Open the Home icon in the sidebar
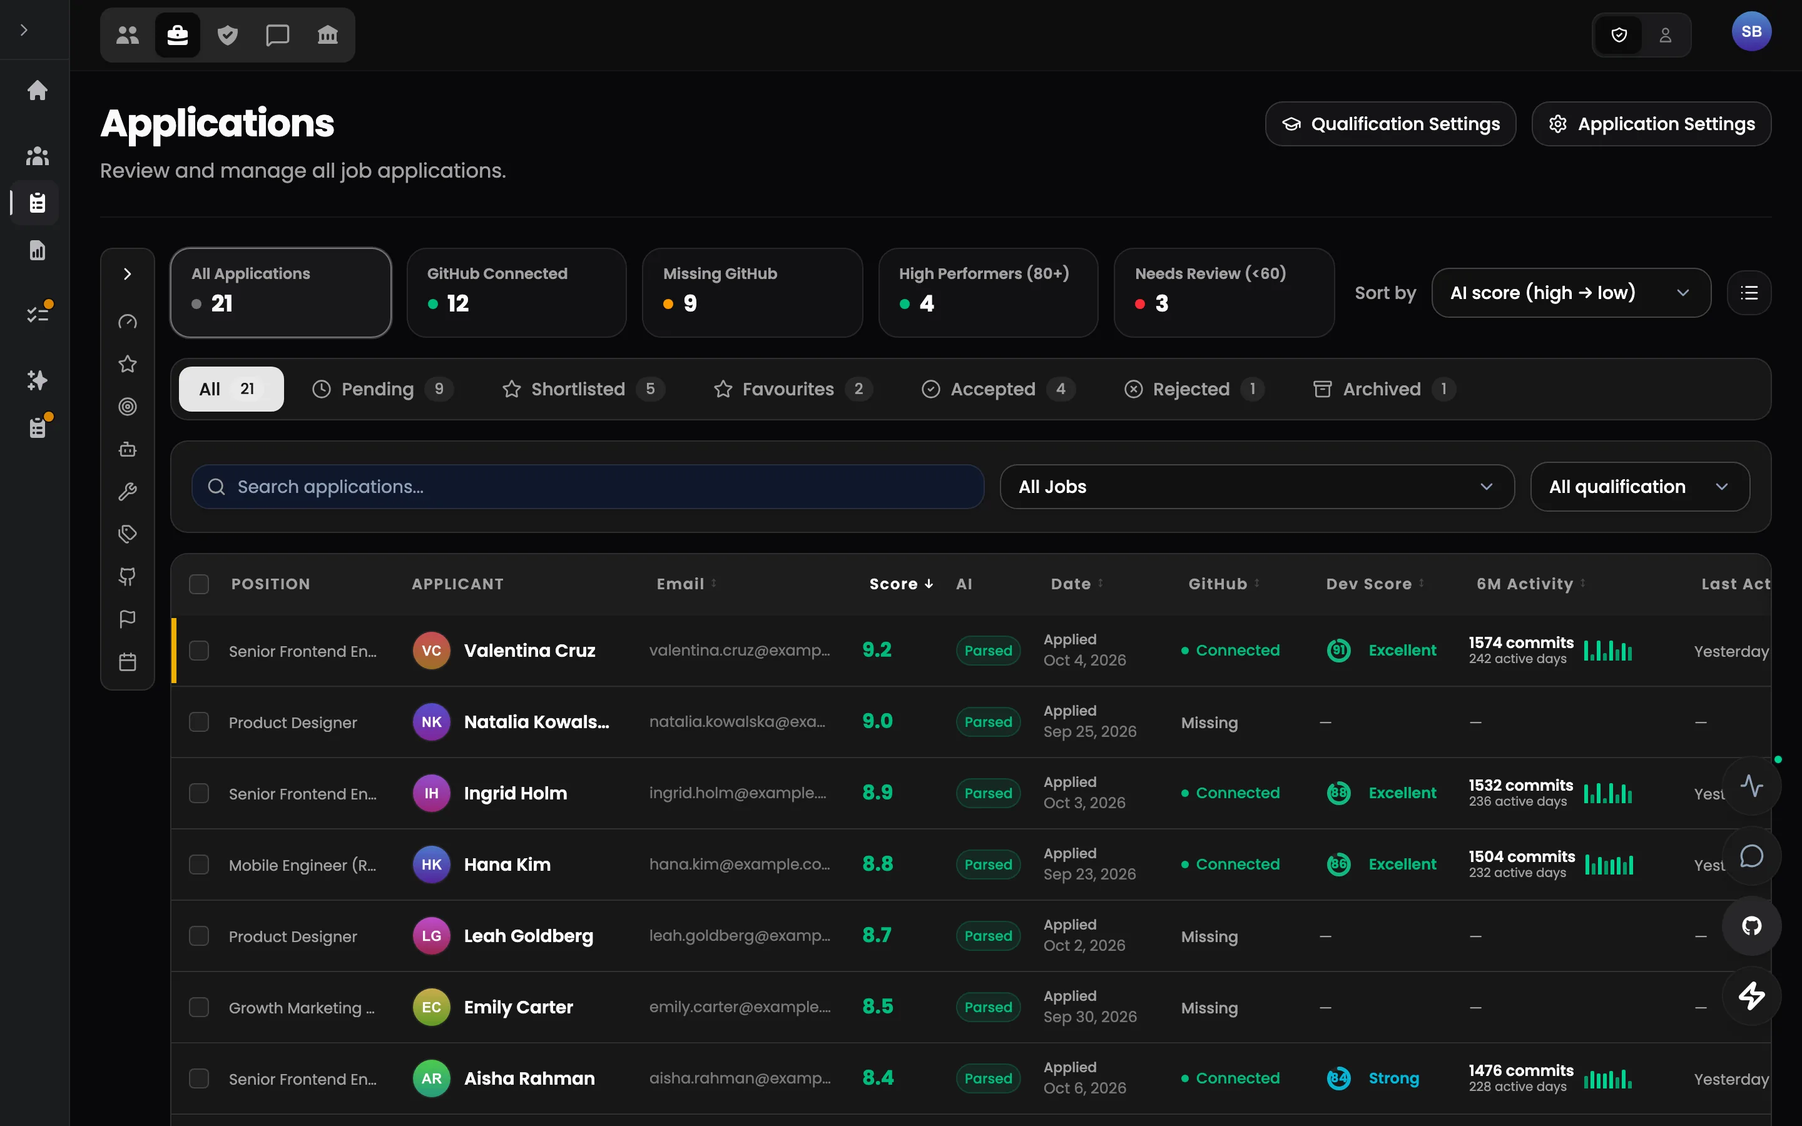The height and width of the screenshot is (1126, 1802). [38, 90]
